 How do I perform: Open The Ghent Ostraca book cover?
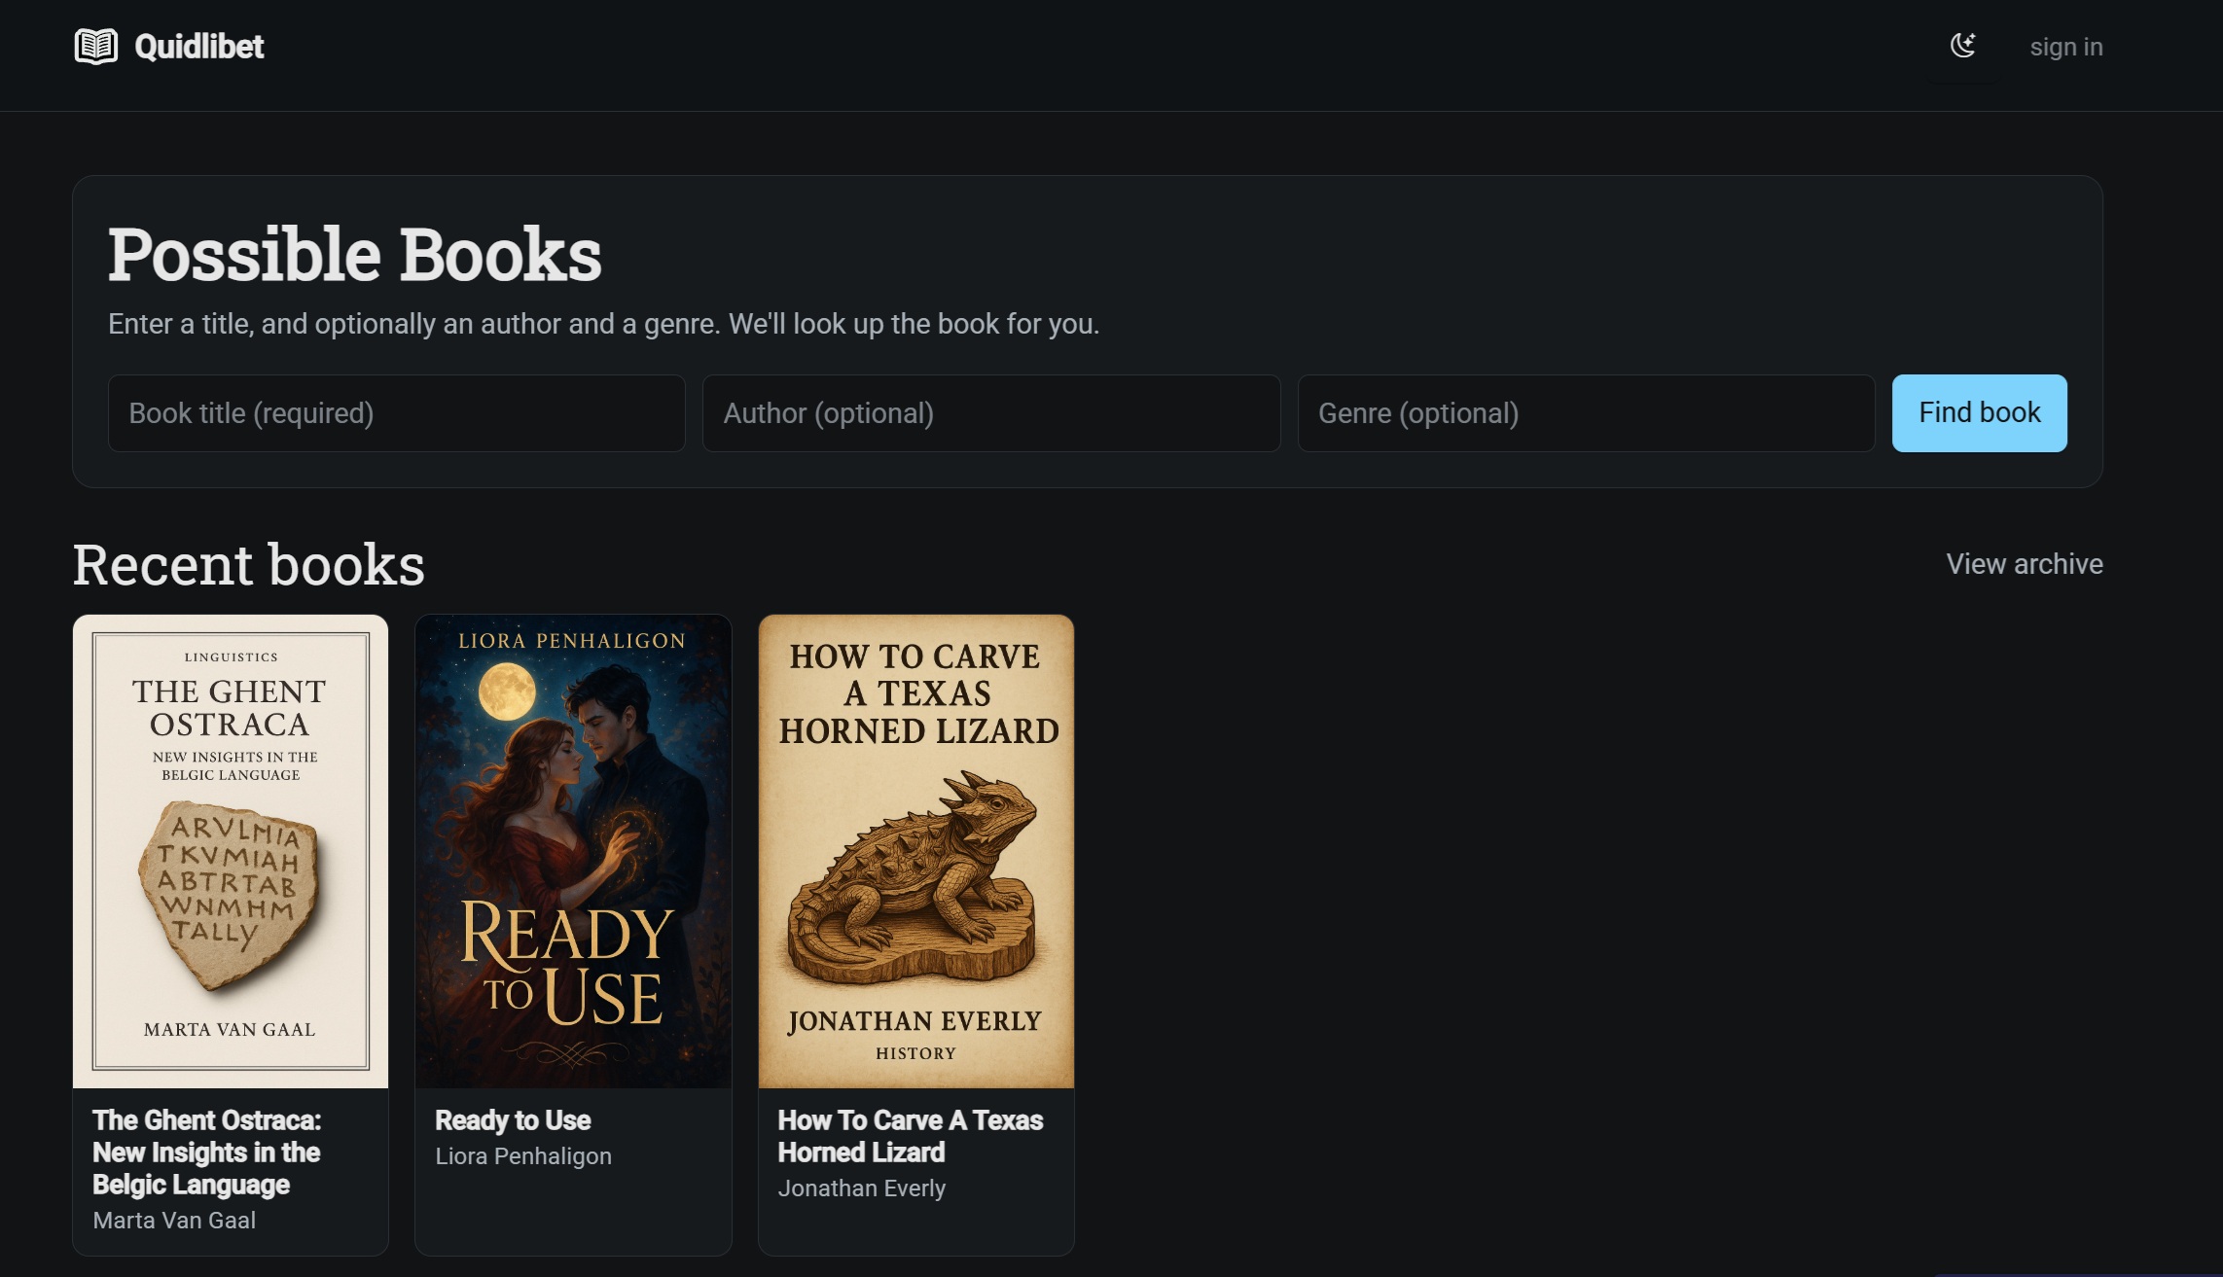pyautogui.click(x=231, y=851)
